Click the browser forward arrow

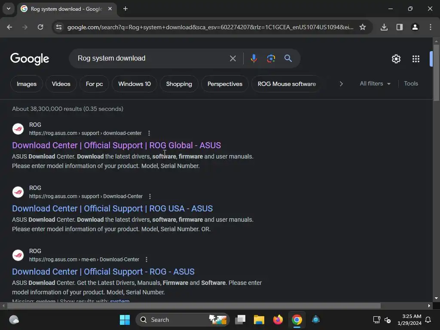click(25, 27)
